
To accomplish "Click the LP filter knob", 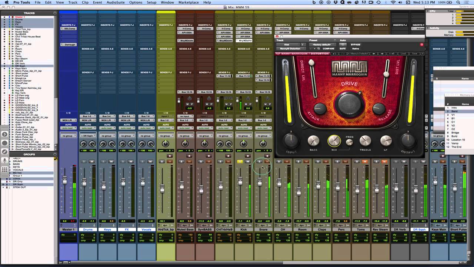I will [x=386, y=141].
